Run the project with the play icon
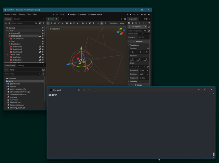Screen dimensions: 219x163 [131, 14]
